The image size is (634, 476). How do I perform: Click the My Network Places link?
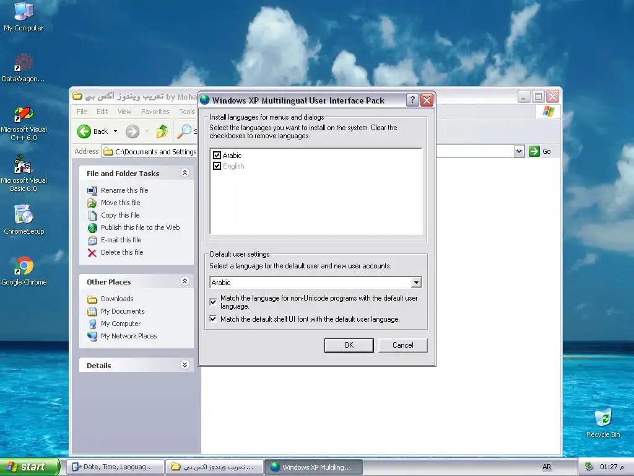click(129, 336)
